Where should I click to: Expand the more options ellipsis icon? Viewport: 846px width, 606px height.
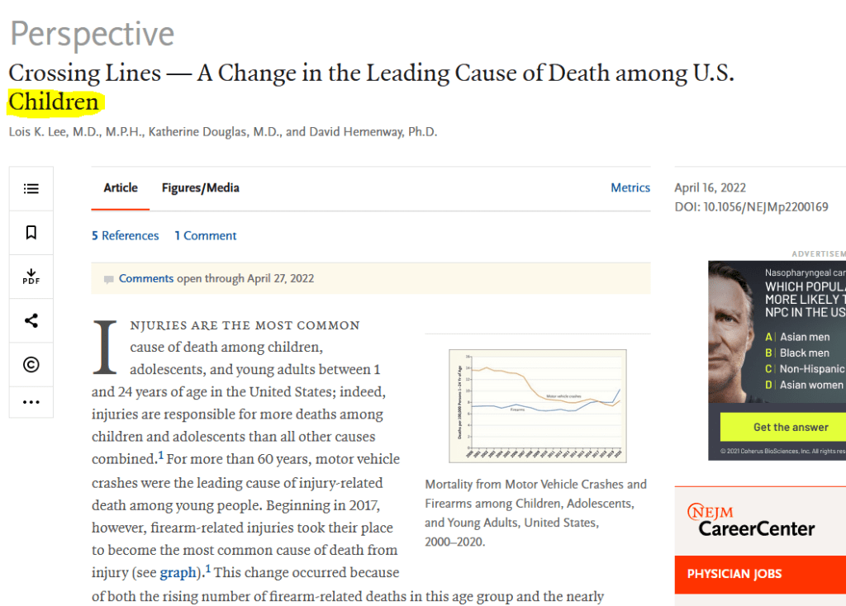tap(31, 402)
